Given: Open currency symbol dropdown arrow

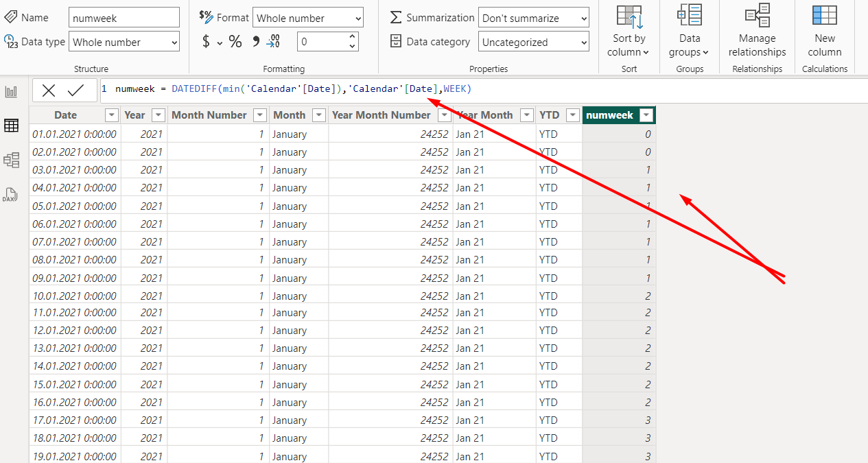Looking at the screenshot, I should 220,43.
